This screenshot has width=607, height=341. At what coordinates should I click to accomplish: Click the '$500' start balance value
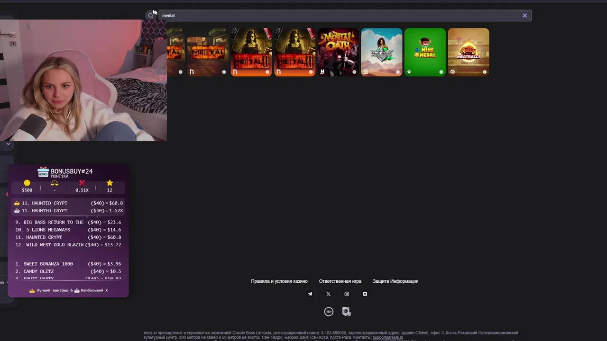tap(27, 190)
